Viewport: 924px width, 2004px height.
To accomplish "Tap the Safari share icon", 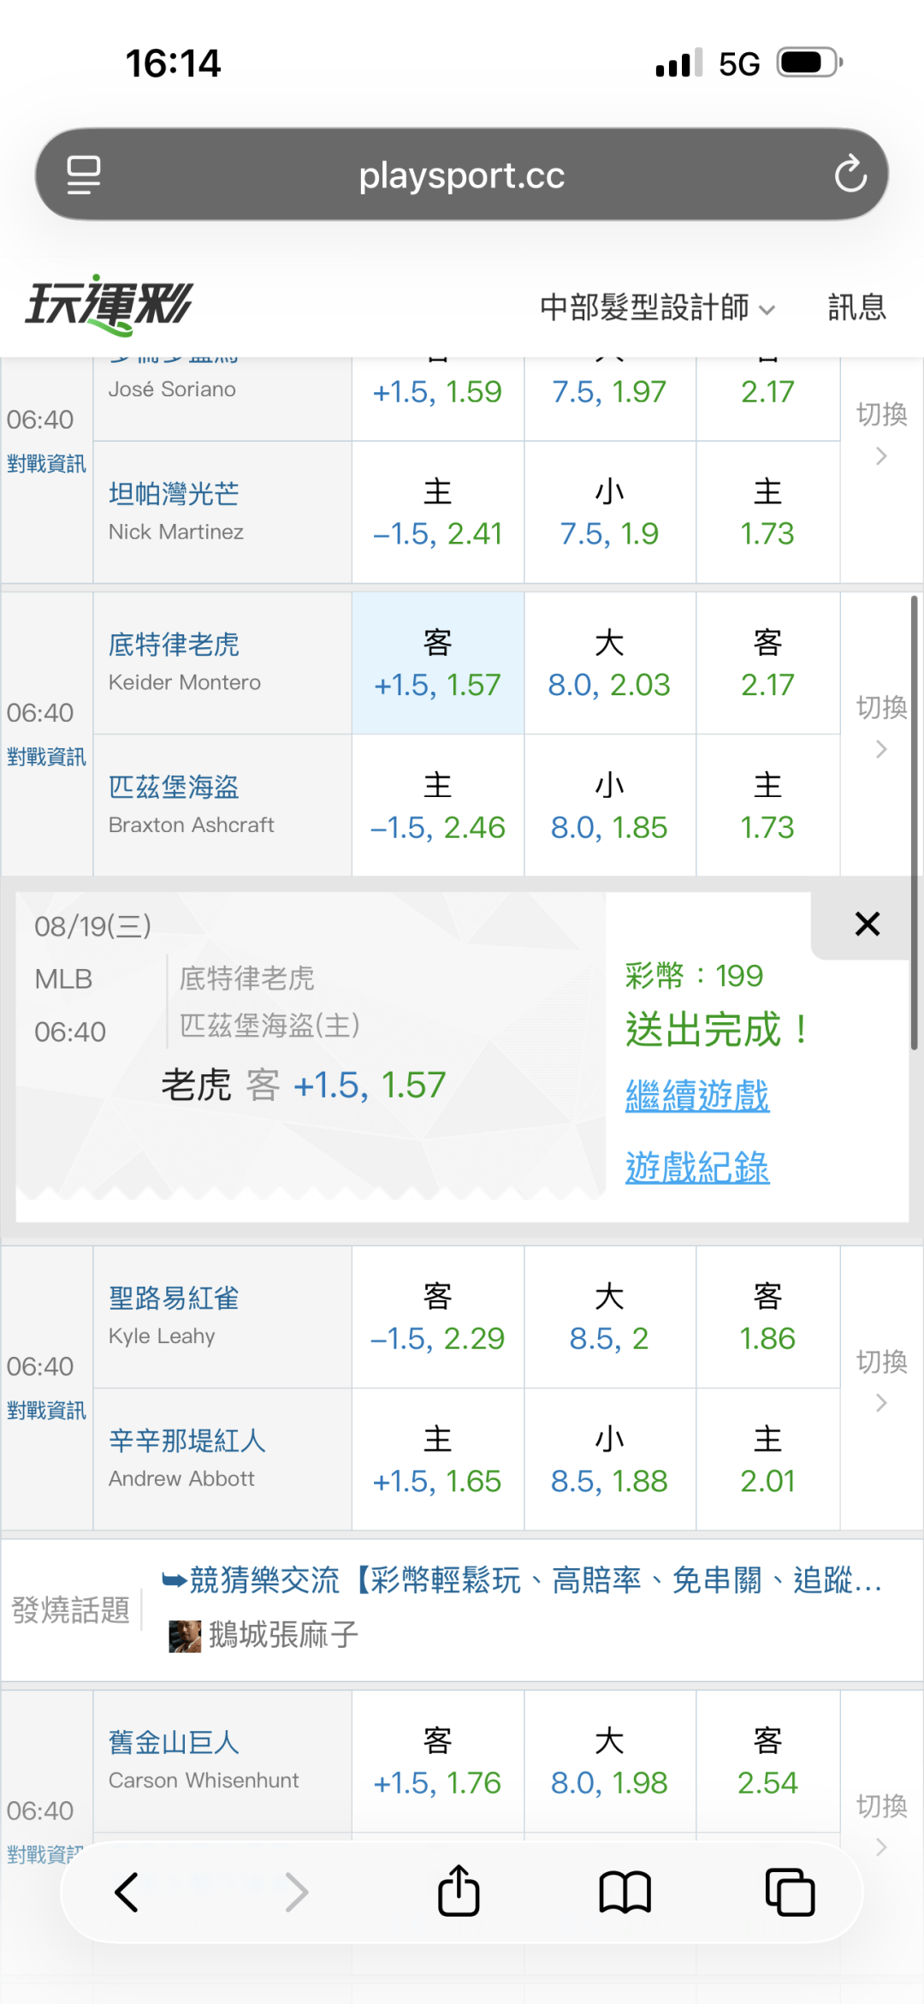I will pos(459,1890).
